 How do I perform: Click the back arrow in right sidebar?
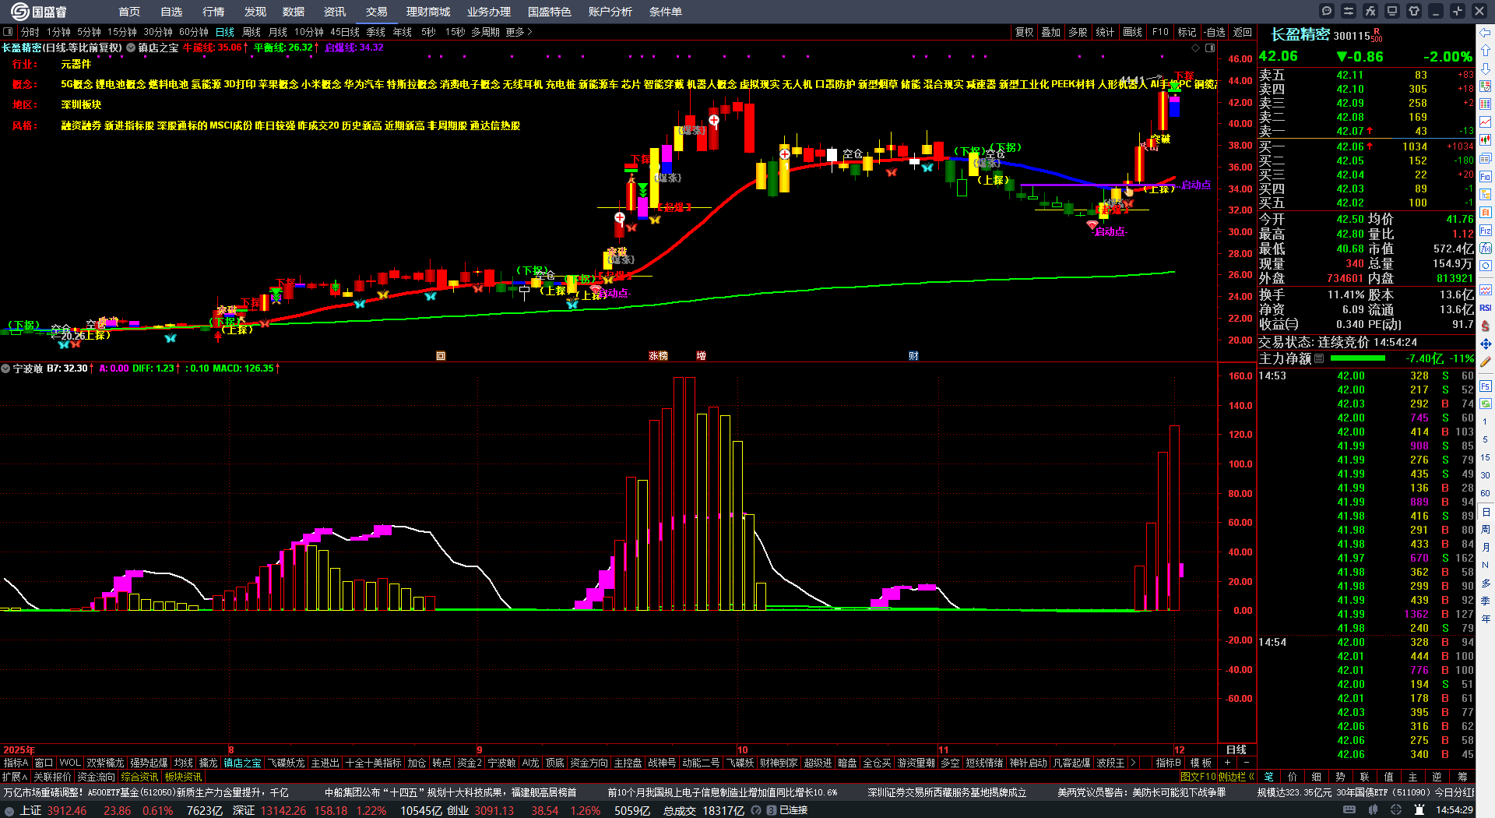pos(1486,33)
